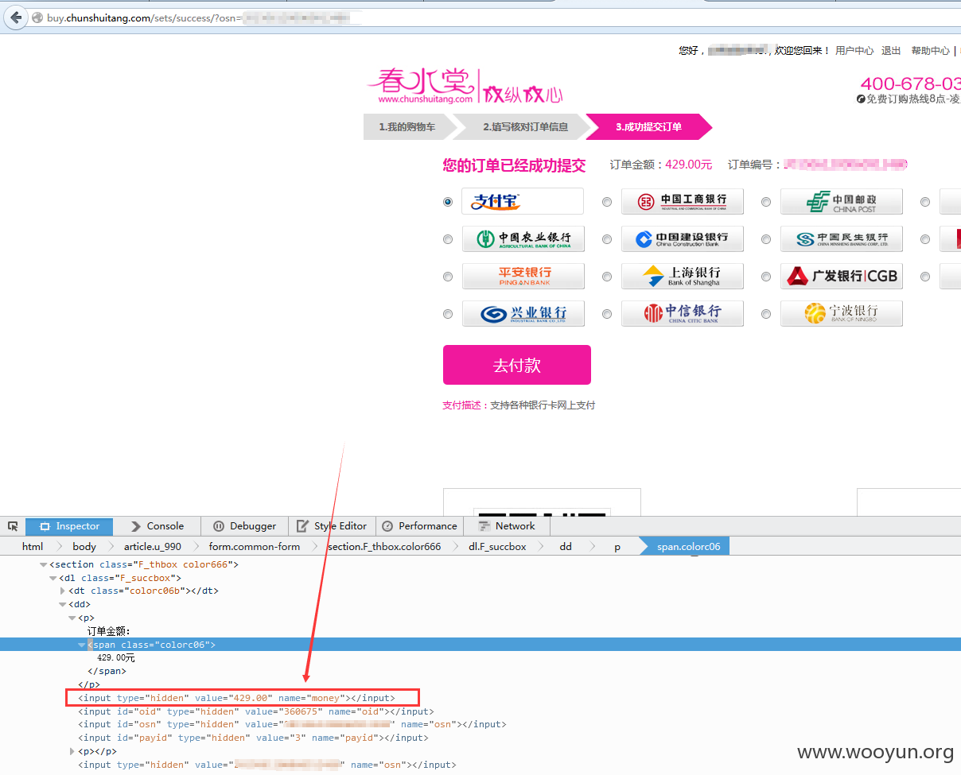Screen dimensions: 961x775
Task: Collapse the dd node in the tree
Action: [x=63, y=604]
